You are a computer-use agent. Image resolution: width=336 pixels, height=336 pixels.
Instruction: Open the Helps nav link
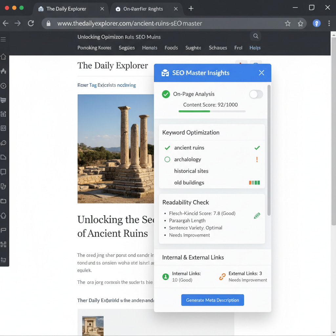(x=255, y=48)
